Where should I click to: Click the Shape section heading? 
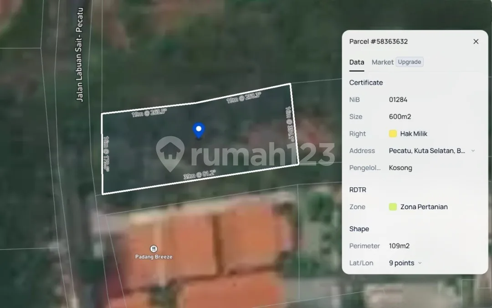(359, 229)
